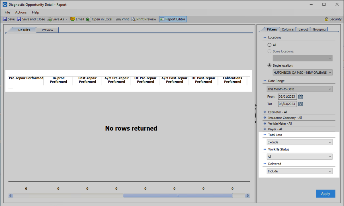Viewport: 344px width, 206px height.
Task: Open the Total Loss Exclude dropdown
Action: tap(300, 142)
